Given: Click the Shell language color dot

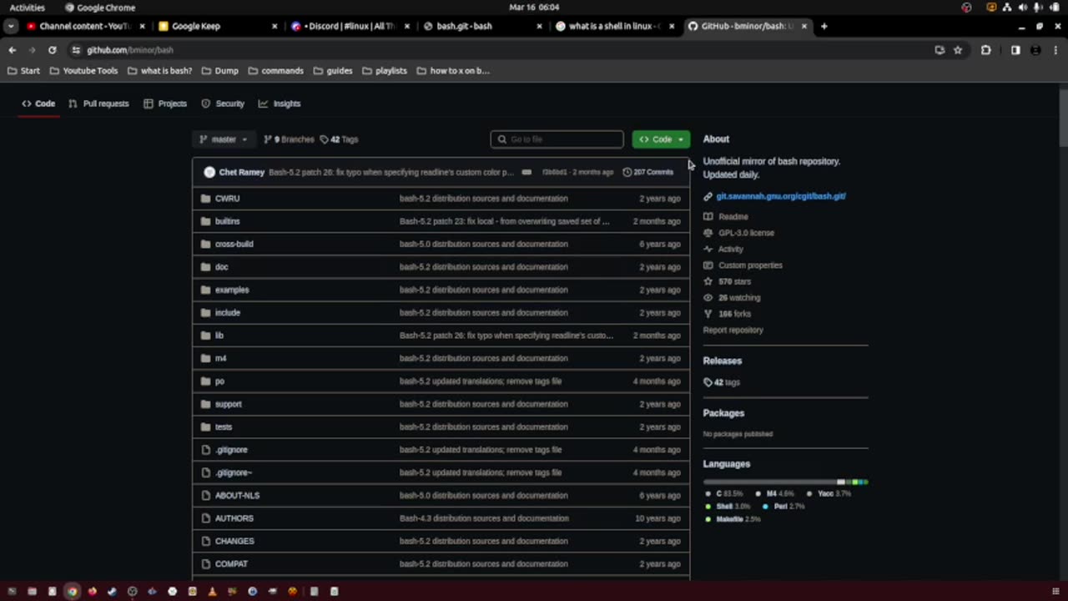Looking at the screenshot, I should 708,507.
